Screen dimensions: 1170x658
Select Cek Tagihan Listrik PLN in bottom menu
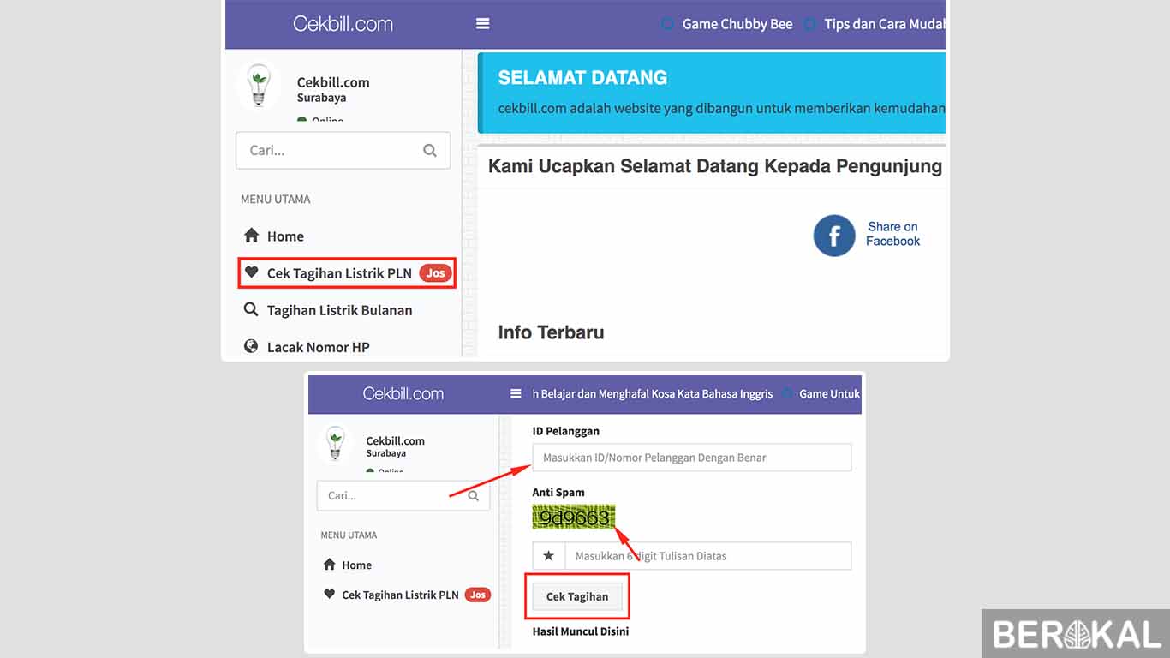(400, 595)
